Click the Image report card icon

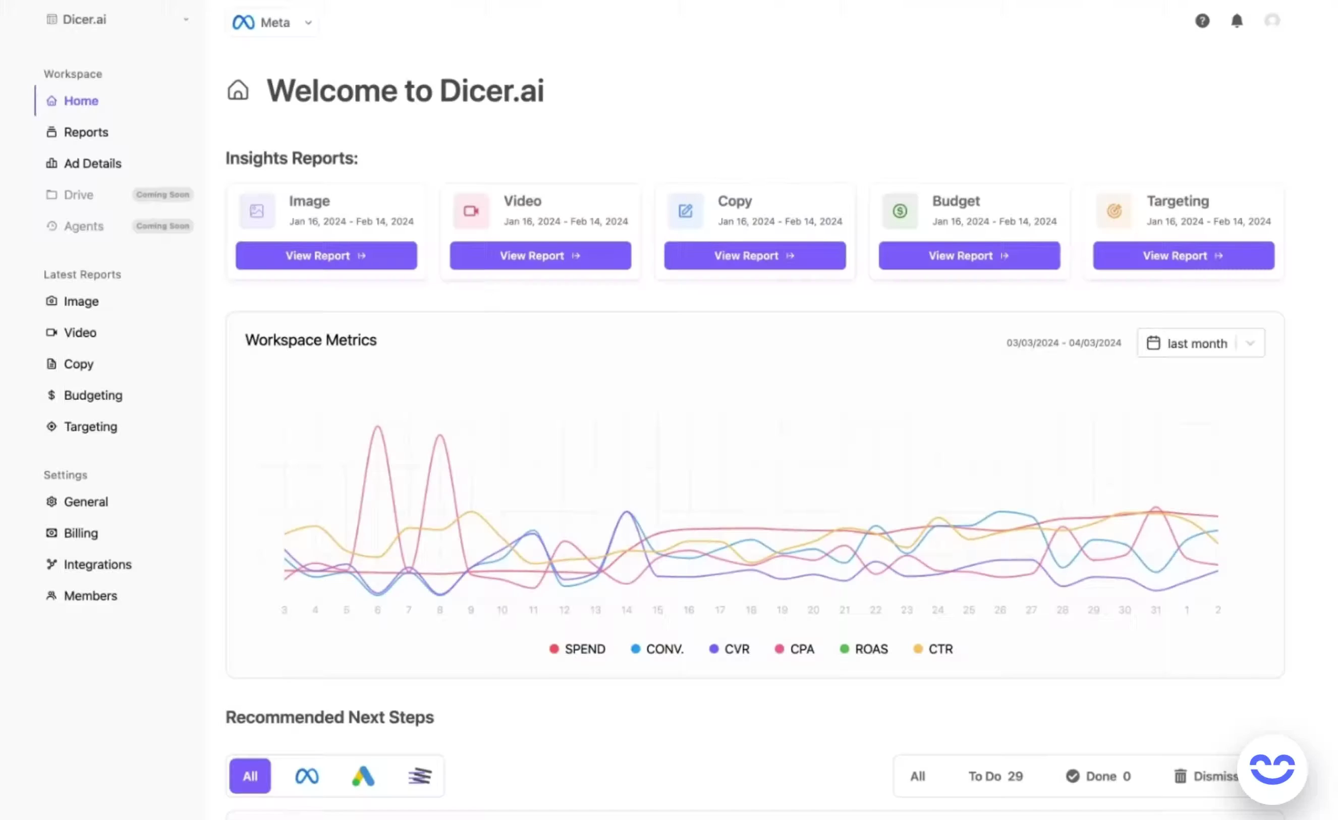click(257, 211)
